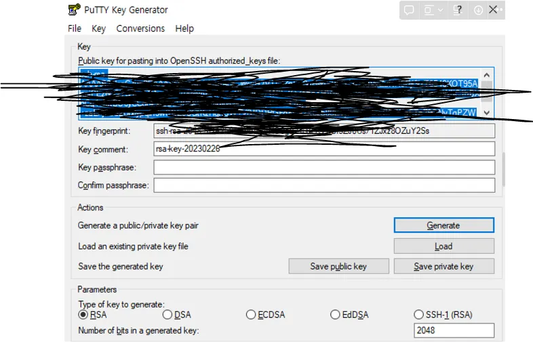Close the PuTTY Key Generator window
The image size is (533, 343).
tap(493, 9)
